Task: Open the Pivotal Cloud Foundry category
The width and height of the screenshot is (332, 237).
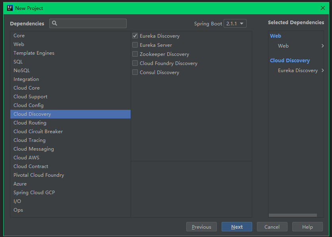Action: pos(71,175)
